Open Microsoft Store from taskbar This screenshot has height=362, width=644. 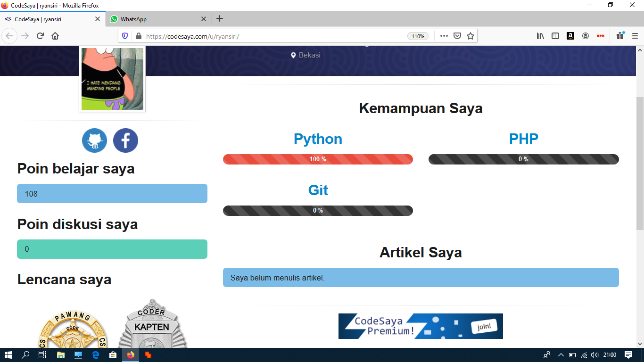(x=113, y=355)
